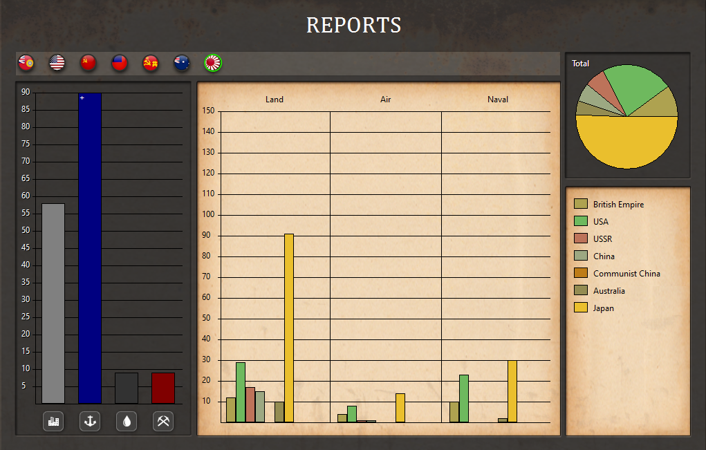The height and width of the screenshot is (450, 706).
Task: Click the 'British Empire' legend label
Action: click(618, 205)
